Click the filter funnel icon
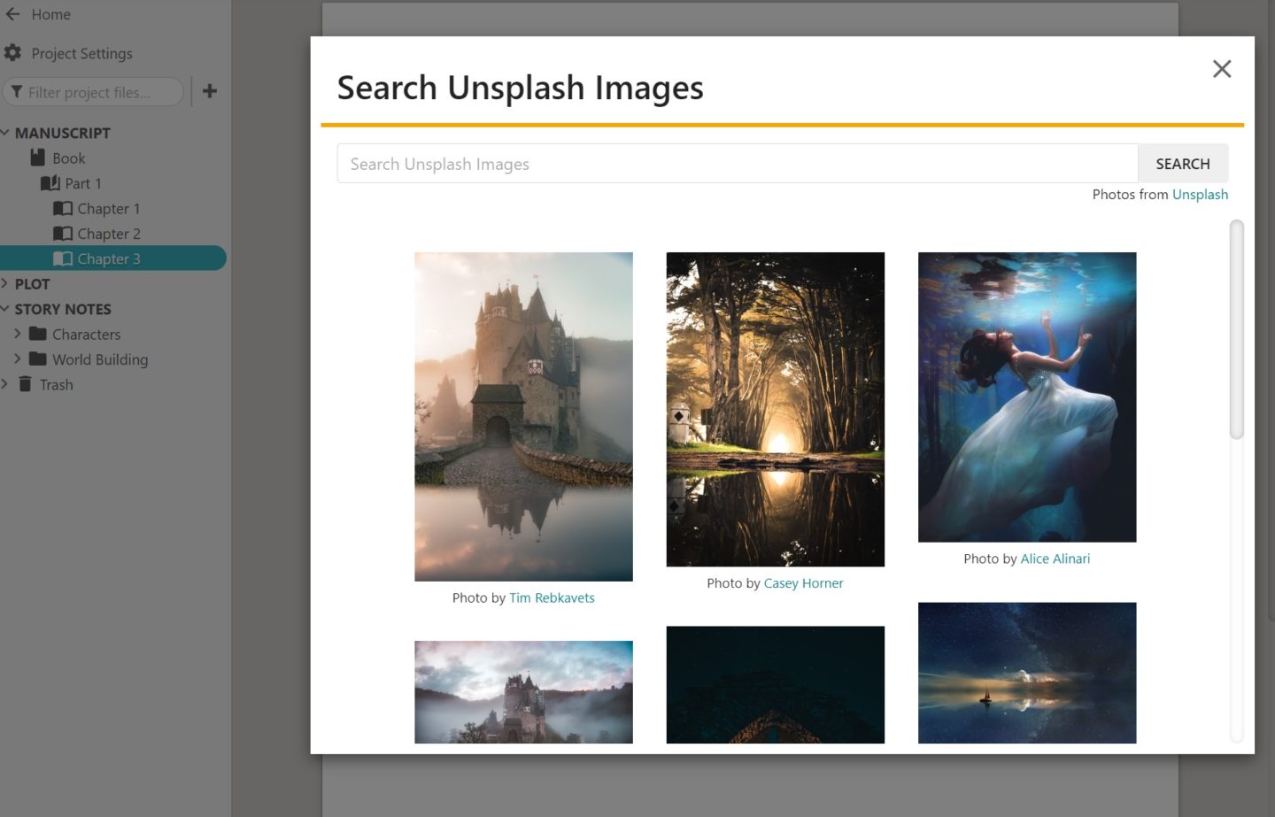This screenshot has height=817, width=1275. click(x=17, y=92)
